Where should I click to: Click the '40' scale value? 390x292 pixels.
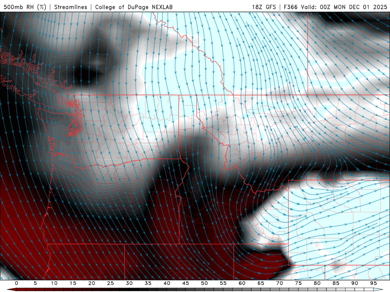pyautogui.click(x=167, y=283)
